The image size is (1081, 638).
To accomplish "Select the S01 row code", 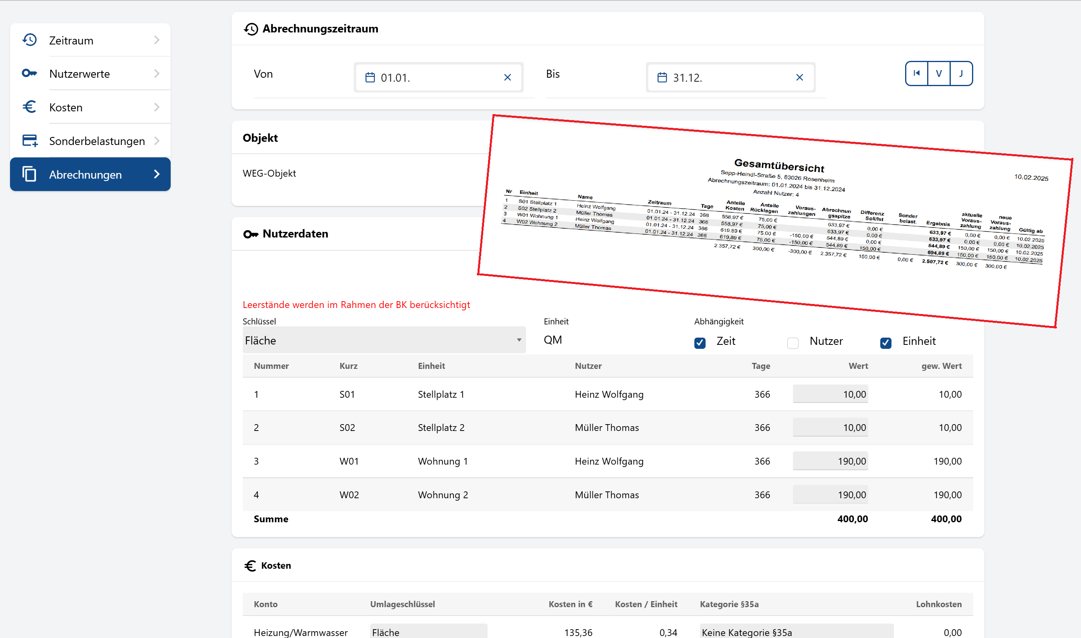I will click(347, 394).
